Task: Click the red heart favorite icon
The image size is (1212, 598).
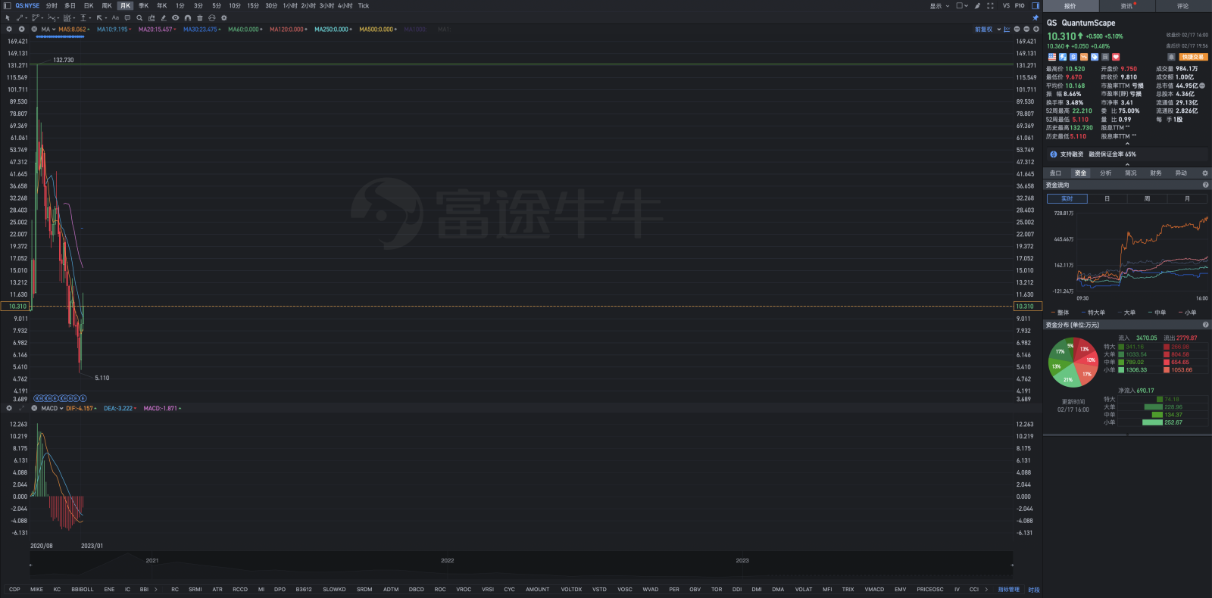Action: click(1116, 57)
